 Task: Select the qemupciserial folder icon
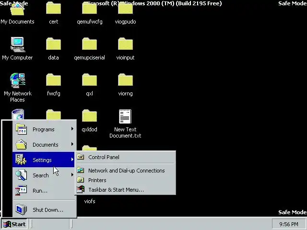tap(90, 44)
